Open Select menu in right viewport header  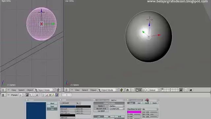(85, 90)
